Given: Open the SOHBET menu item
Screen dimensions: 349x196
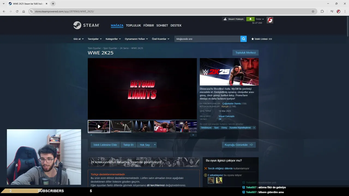Looking at the screenshot, I should click(162, 25).
